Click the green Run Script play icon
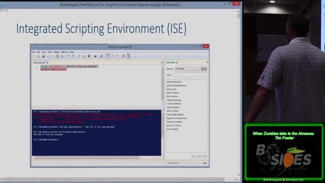 (79, 56)
